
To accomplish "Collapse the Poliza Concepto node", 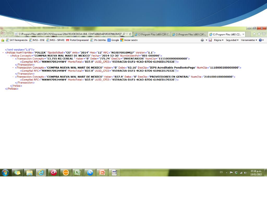I will [x=8, y=56].
